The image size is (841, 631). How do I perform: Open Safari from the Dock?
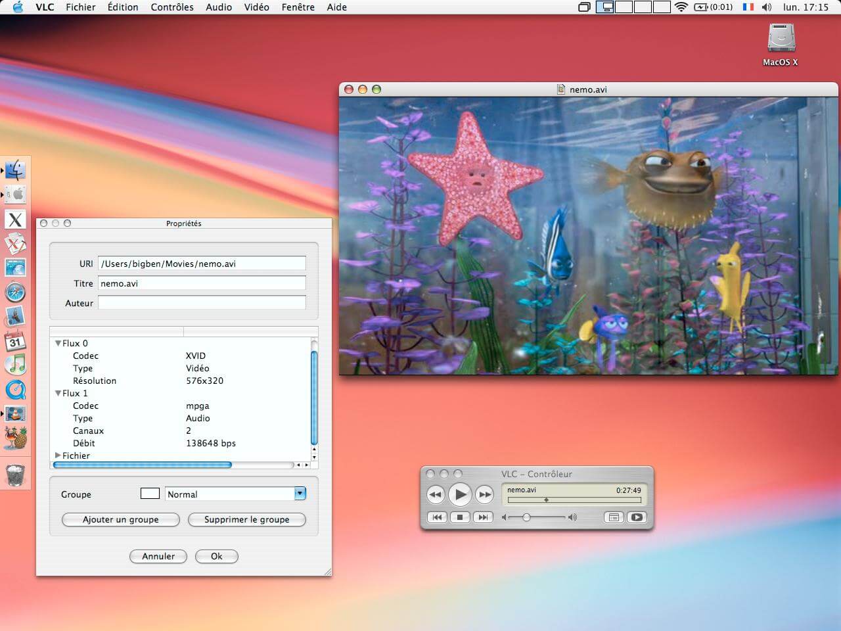[x=16, y=292]
